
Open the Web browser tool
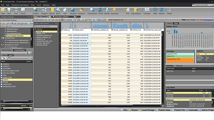tap(155, 11)
